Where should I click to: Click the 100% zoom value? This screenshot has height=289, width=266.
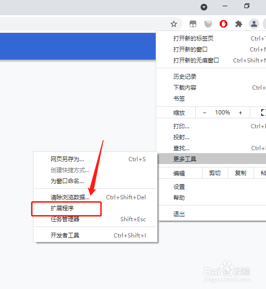[x=223, y=113]
